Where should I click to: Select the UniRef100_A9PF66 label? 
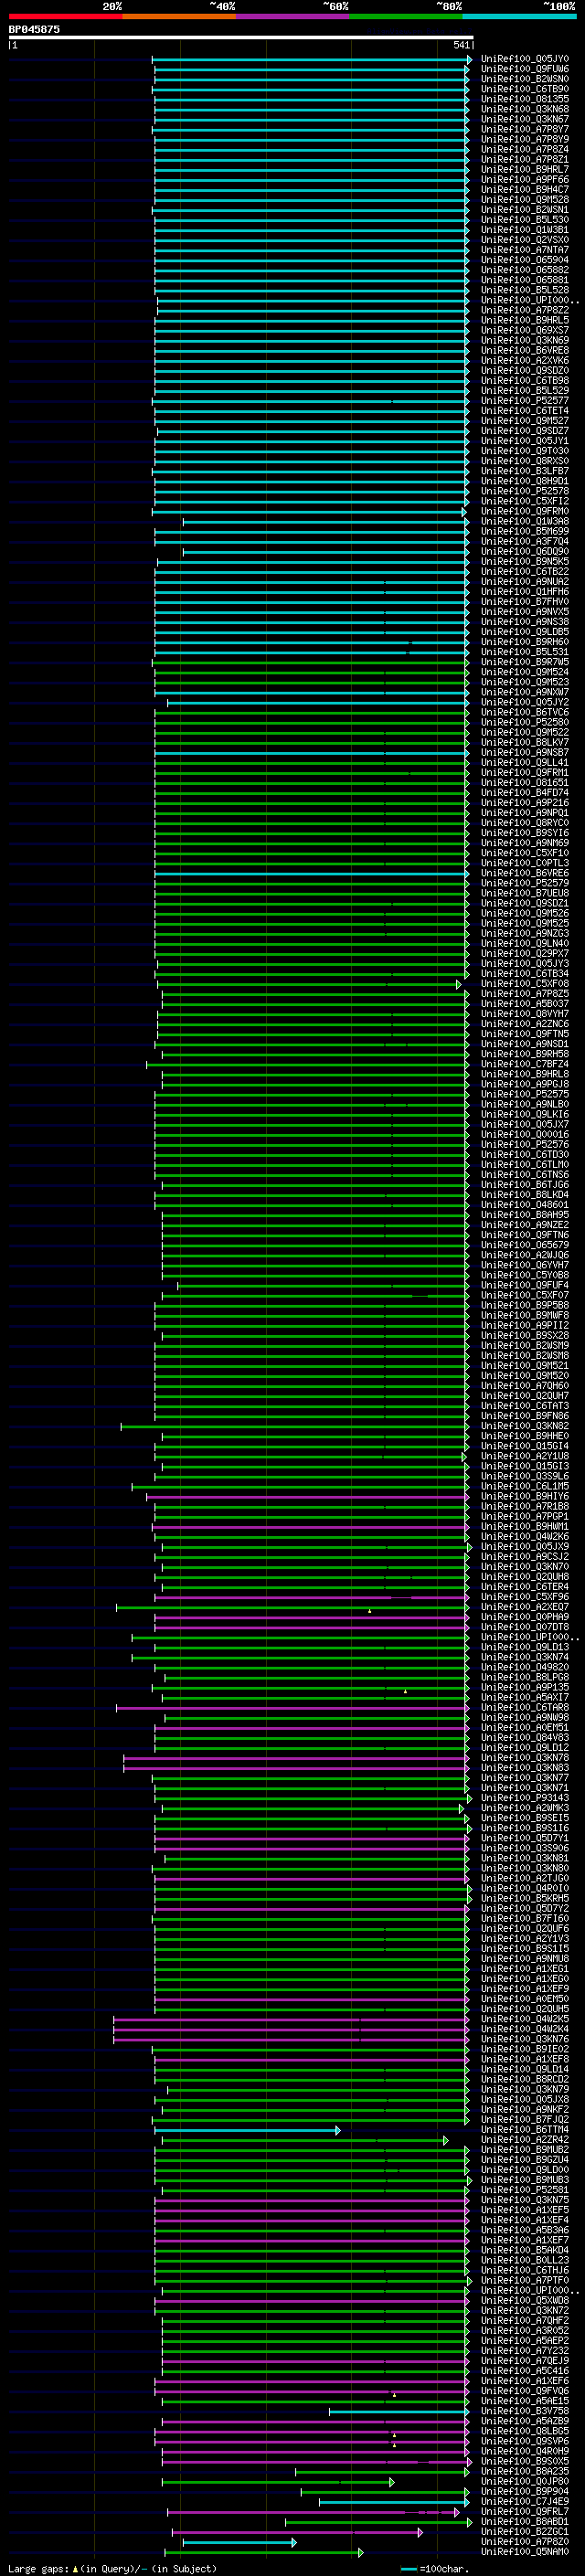tap(525, 180)
